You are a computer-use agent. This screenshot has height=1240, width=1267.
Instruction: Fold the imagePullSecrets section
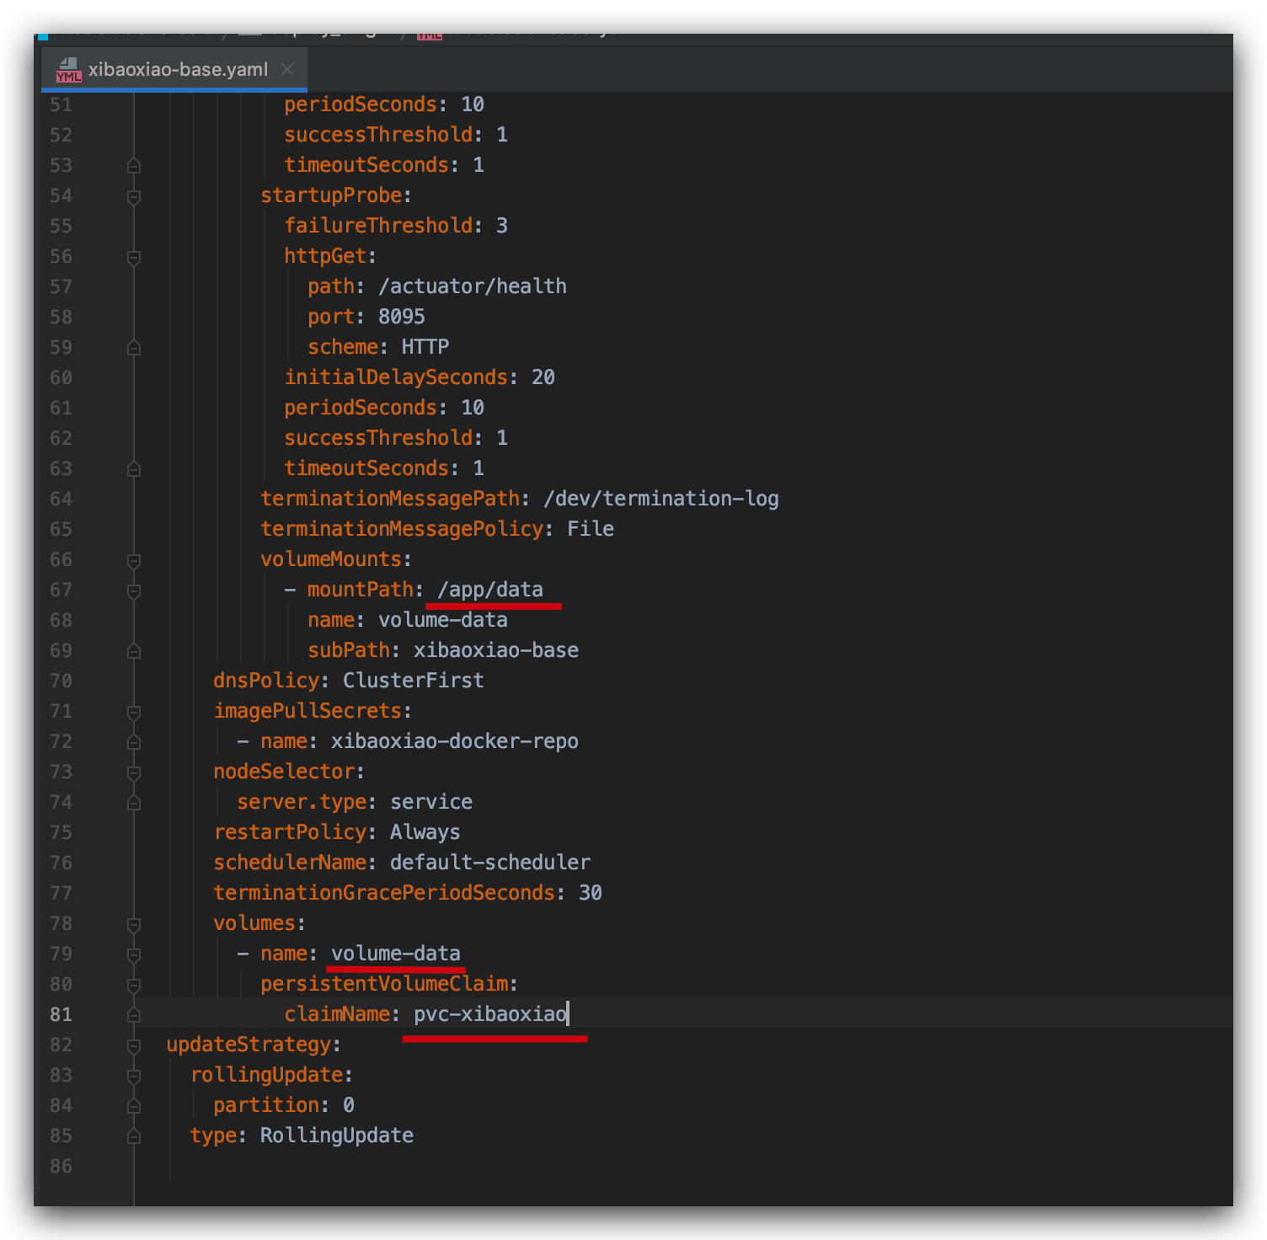tap(134, 712)
